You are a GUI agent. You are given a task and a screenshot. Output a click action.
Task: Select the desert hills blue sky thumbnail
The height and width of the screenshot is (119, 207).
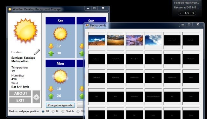coord(96,40)
